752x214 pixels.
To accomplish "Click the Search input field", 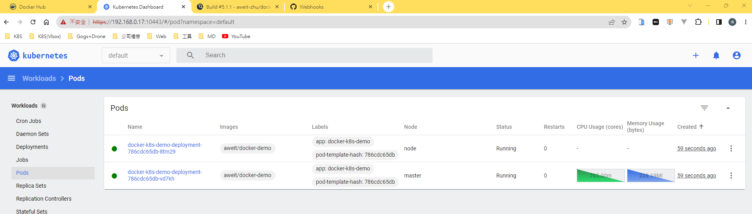I will coord(304,55).
